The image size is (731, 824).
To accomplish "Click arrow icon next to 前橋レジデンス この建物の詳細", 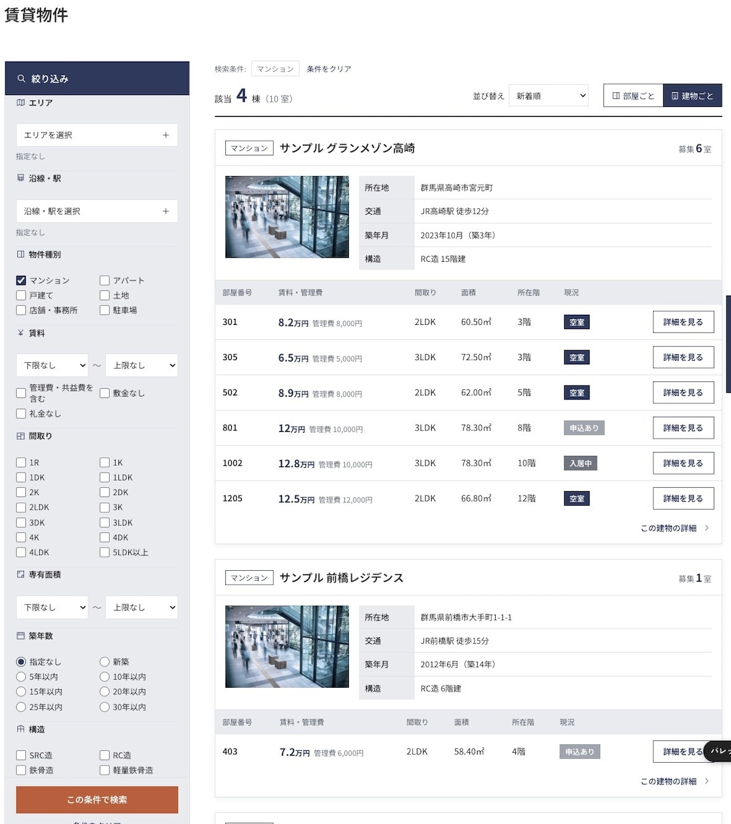I will [x=706, y=781].
